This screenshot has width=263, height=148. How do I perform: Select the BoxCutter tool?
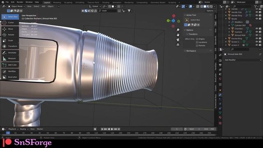click(x=10, y=77)
